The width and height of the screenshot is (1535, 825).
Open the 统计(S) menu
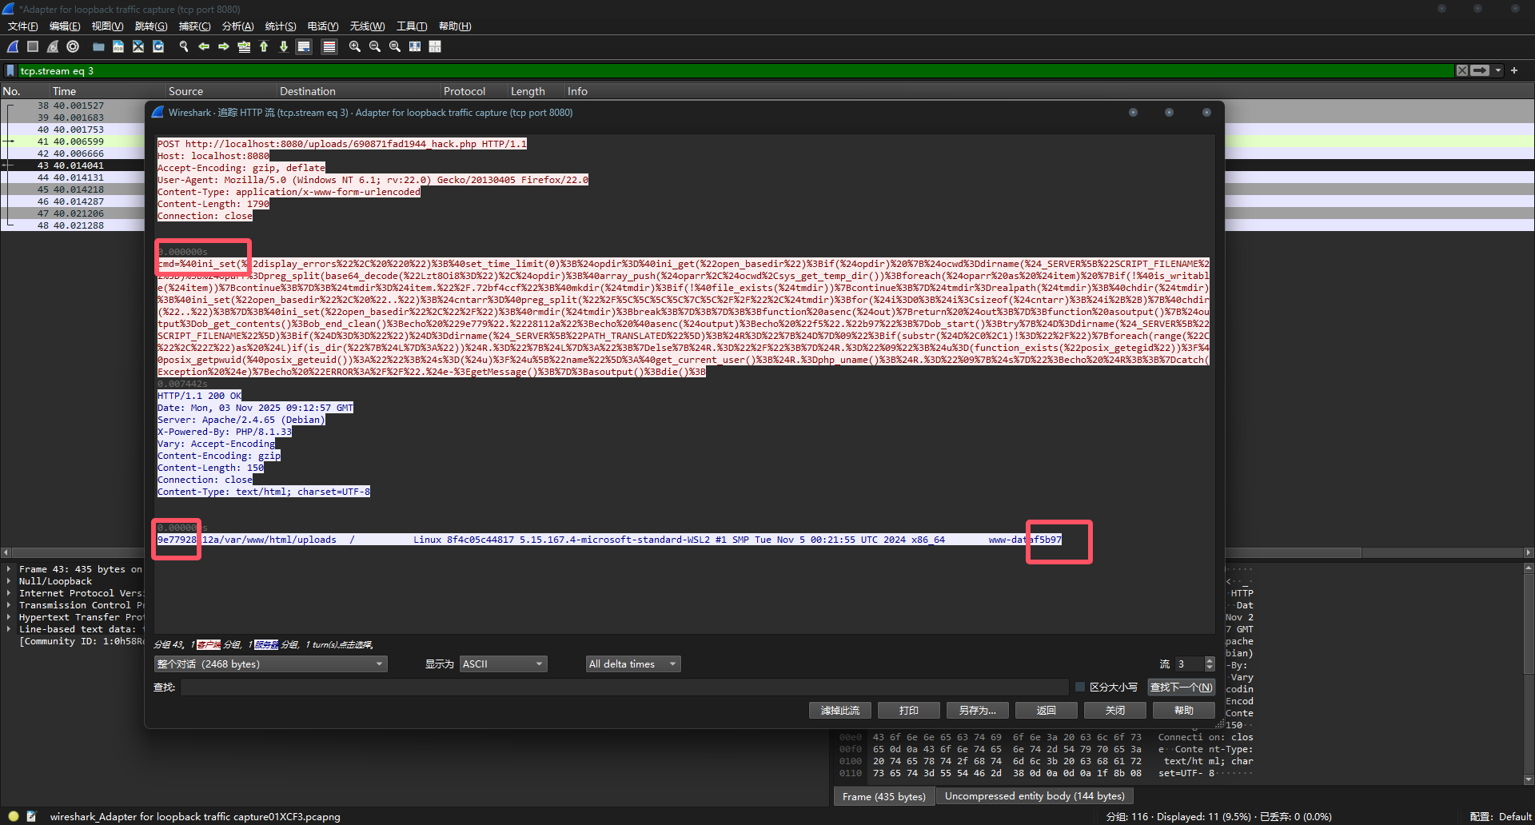pyautogui.click(x=280, y=26)
